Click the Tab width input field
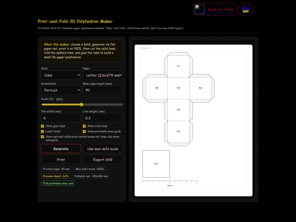Screen dimensions: 296x222 point(61,118)
